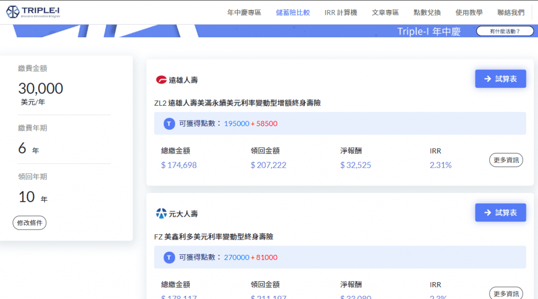Select the 儲蓄險比較 menu item
Viewport: 538px width, 299px height.
293,13
